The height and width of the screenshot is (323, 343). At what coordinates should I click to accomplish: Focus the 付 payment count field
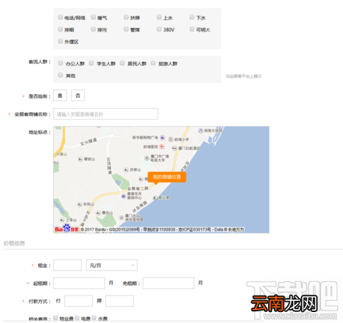[x=79, y=301]
